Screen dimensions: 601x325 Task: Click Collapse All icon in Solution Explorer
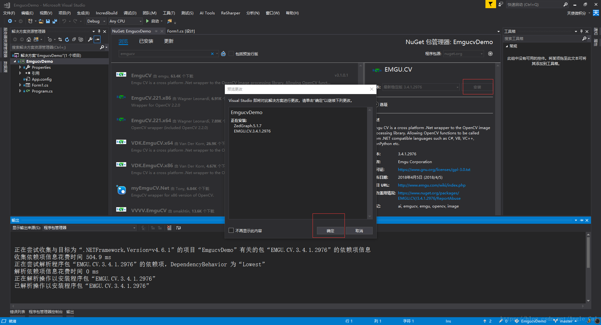click(74, 39)
